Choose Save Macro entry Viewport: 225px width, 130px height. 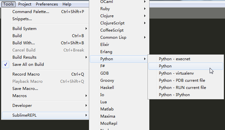tap(45, 89)
